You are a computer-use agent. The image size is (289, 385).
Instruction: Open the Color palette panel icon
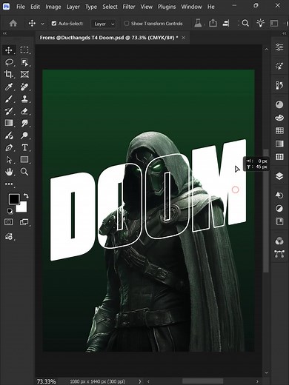tap(279, 118)
